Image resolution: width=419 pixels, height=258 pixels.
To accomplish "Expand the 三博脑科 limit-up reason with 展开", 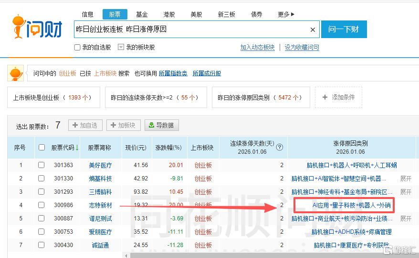I will (x=406, y=192).
